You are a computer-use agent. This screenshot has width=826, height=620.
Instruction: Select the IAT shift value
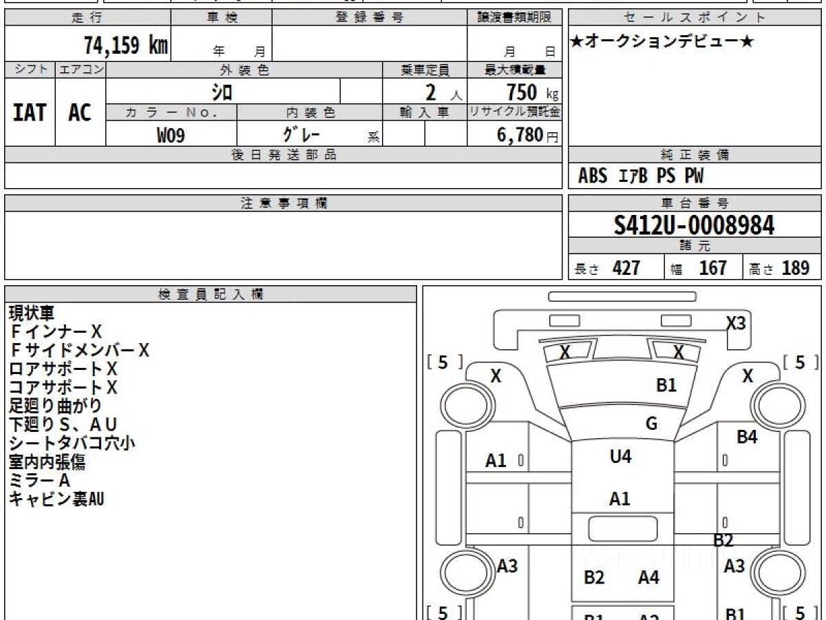[x=30, y=112]
